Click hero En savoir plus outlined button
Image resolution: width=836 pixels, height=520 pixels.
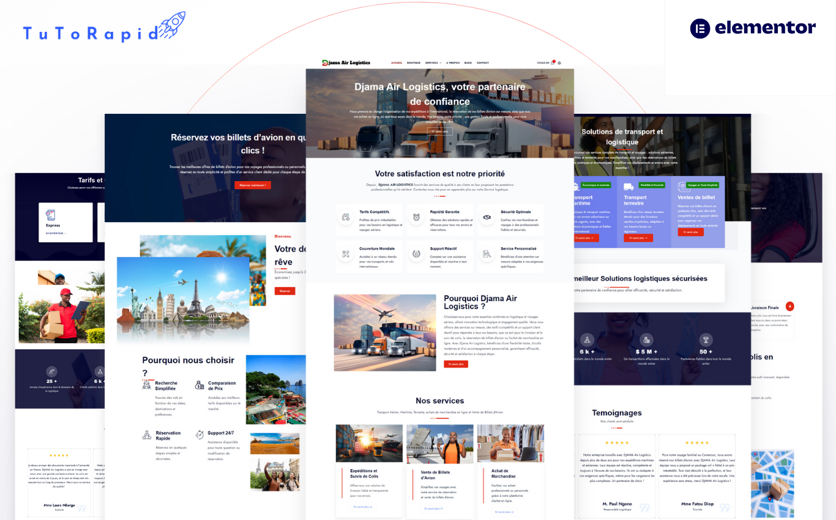pos(439,131)
